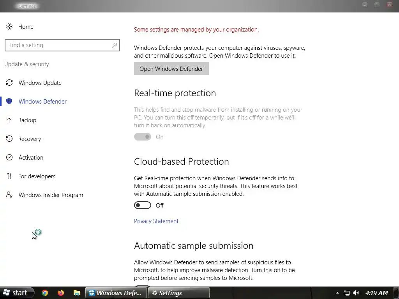Click the Home gear icon

pyautogui.click(x=9, y=26)
